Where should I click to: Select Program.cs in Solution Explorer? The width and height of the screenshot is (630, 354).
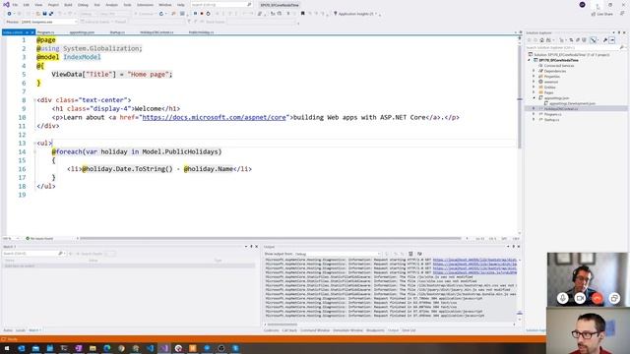(552, 114)
